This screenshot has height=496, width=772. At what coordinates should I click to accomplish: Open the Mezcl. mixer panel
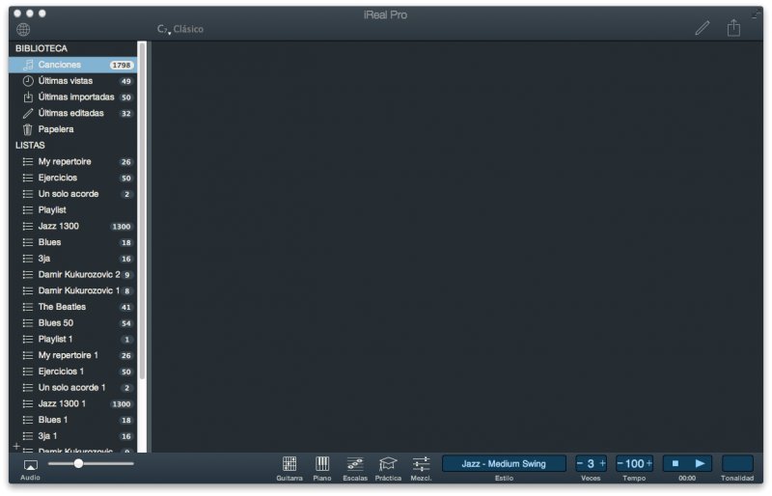(422, 464)
